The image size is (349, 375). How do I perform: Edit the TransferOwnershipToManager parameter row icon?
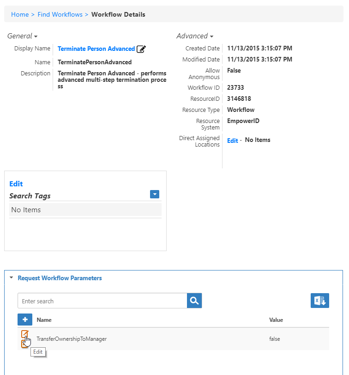(x=25, y=334)
